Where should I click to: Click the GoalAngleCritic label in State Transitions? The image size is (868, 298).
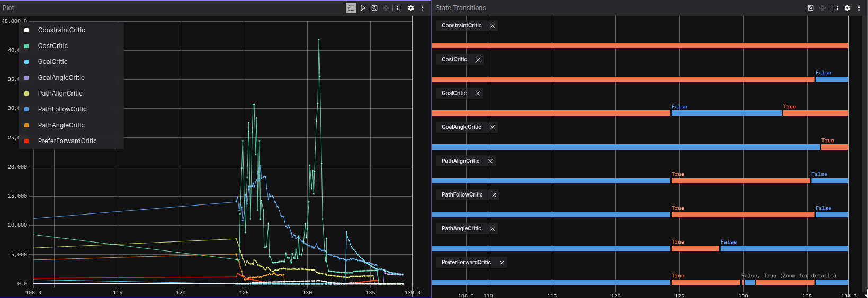tap(461, 127)
